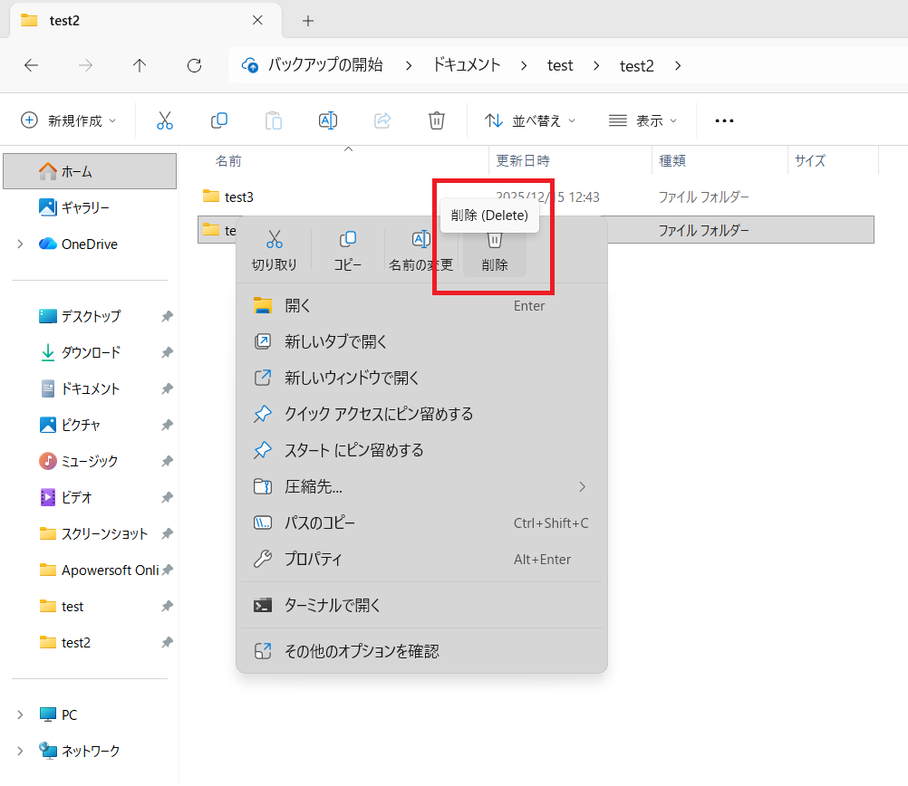Expand the OneDrive tree node

point(20,244)
